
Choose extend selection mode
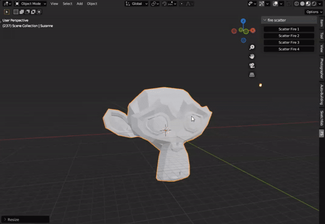click(22, 12)
